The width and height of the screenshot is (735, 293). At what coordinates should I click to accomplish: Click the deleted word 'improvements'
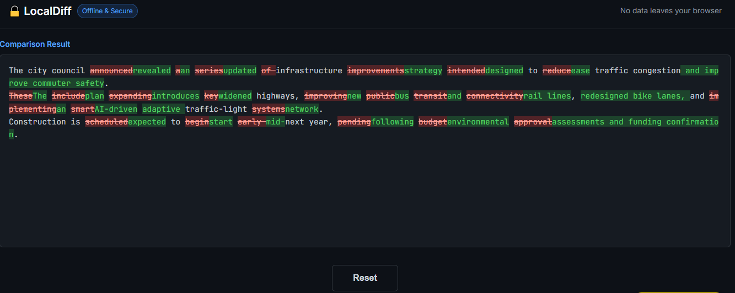point(376,70)
